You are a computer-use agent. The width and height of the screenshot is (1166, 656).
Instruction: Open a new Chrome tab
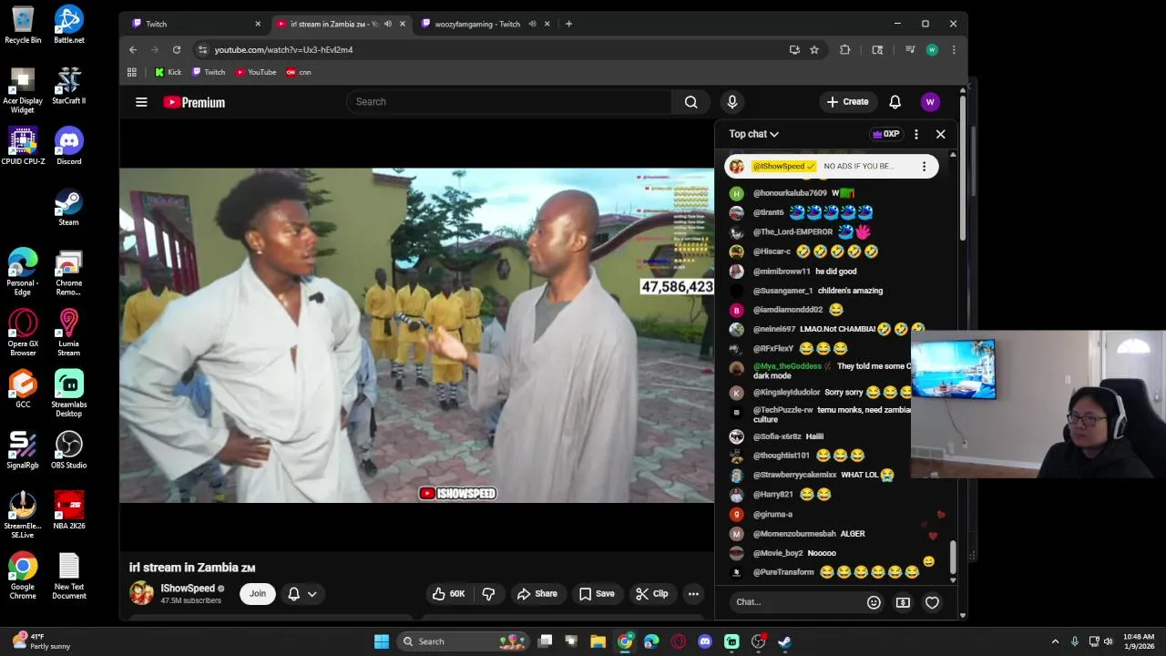point(568,24)
